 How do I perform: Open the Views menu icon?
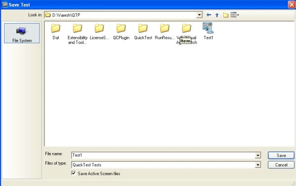point(235,15)
